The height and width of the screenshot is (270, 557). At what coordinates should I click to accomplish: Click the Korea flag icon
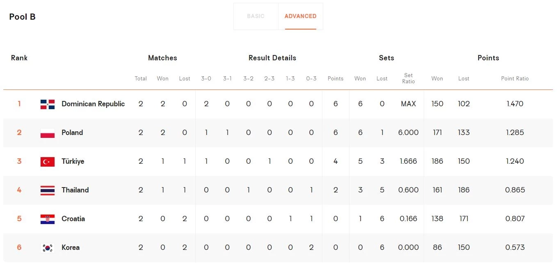point(48,248)
